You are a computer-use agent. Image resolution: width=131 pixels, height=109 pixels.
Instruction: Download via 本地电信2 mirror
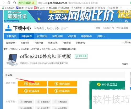click(x=43, y=102)
